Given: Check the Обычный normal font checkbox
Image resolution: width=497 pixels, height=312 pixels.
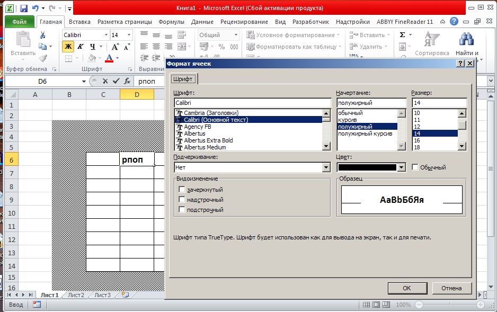Looking at the screenshot, I should pyautogui.click(x=415, y=167).
